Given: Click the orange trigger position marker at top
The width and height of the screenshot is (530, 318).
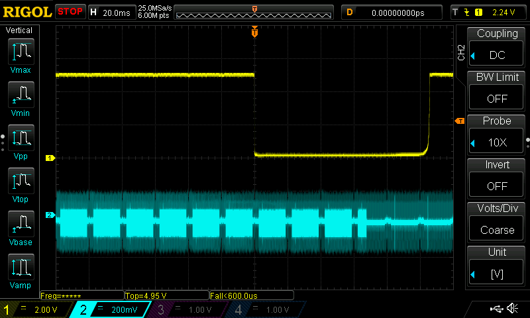Looking at the screenshot, I should [x=254, y=31].
